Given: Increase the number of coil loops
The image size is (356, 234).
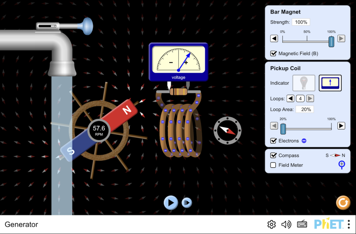Looking at the screenshot, I should (x=310, y=99).
